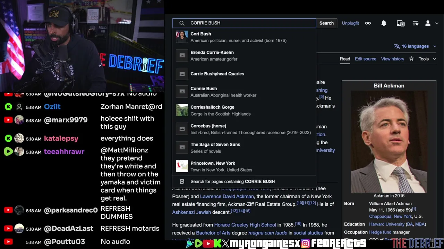Open the social studies link
Screen dimensions: 444x249
click(x=308, y=233)
